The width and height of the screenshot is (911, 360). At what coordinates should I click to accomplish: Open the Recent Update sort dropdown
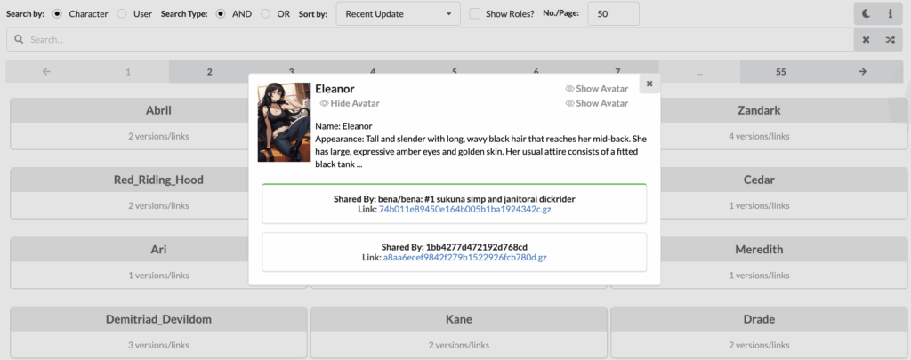point(398,14)
